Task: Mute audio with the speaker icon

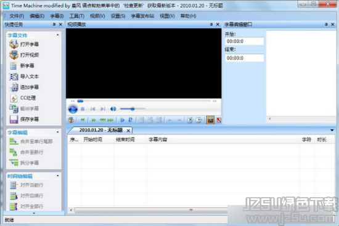Action: click(x=113, y=109)
